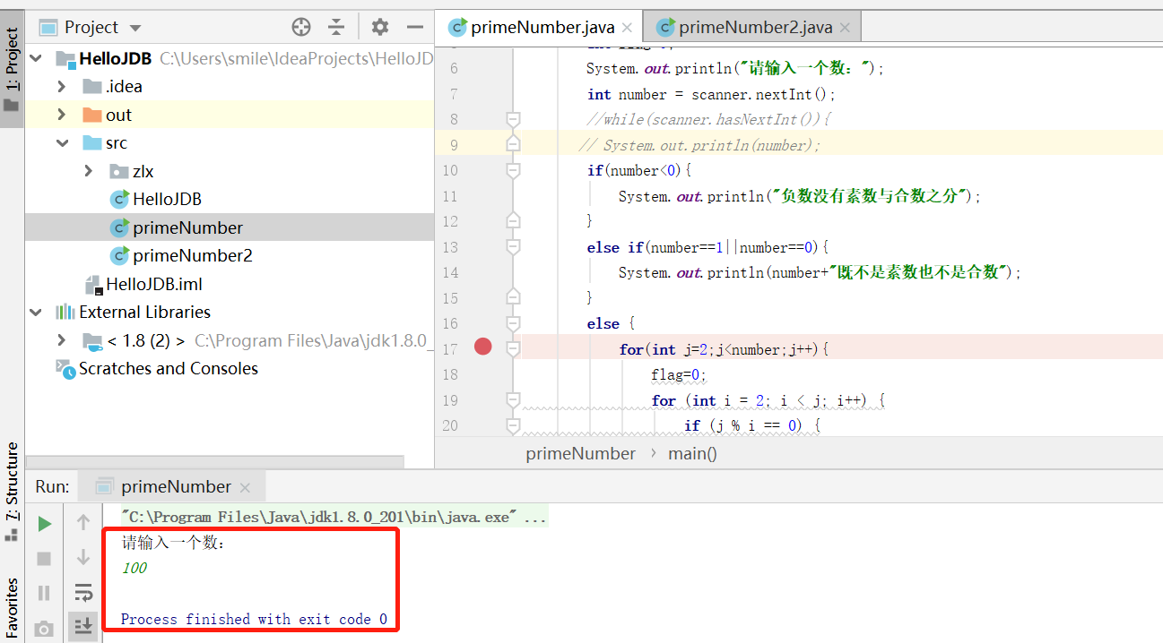Toggle Scroll to End in run console
Viewport: 1163px width, 643px height.
(83, 626)
